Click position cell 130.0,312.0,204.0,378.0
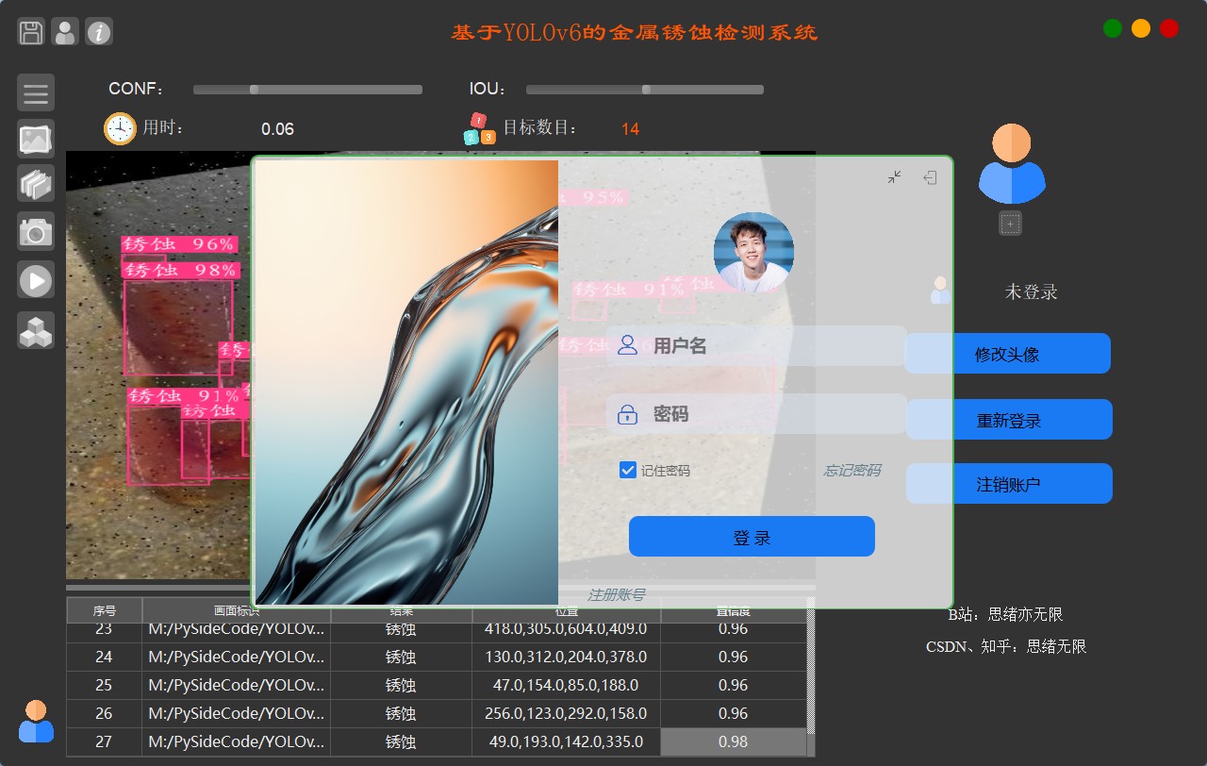This screenshot has height=766, width=1207. point(566,657)
